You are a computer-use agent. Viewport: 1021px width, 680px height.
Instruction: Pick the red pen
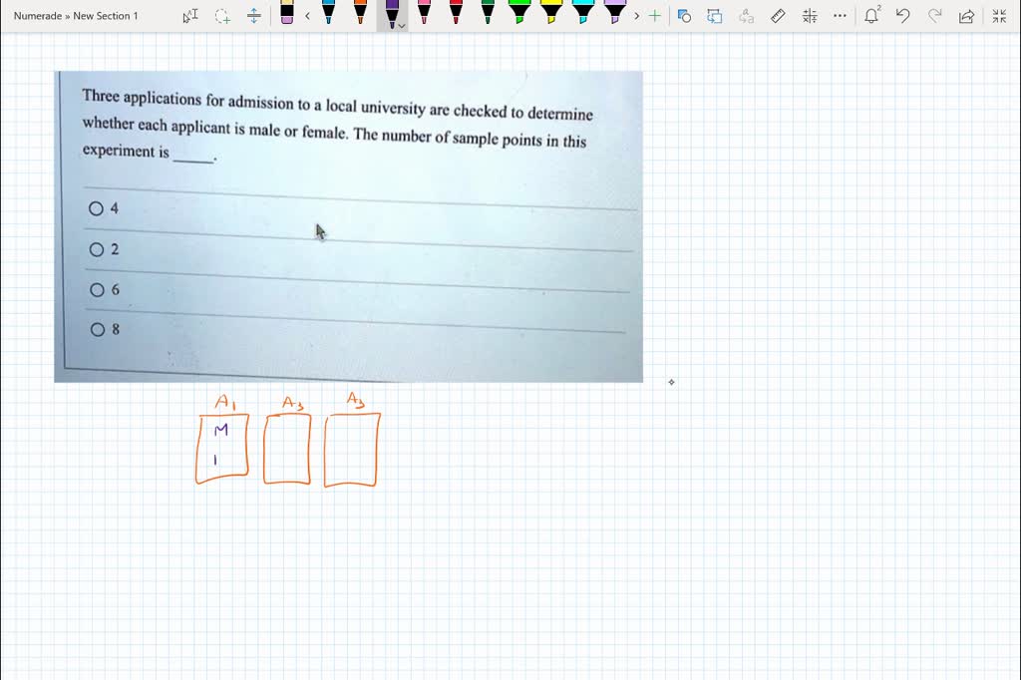tap(456, 12)
